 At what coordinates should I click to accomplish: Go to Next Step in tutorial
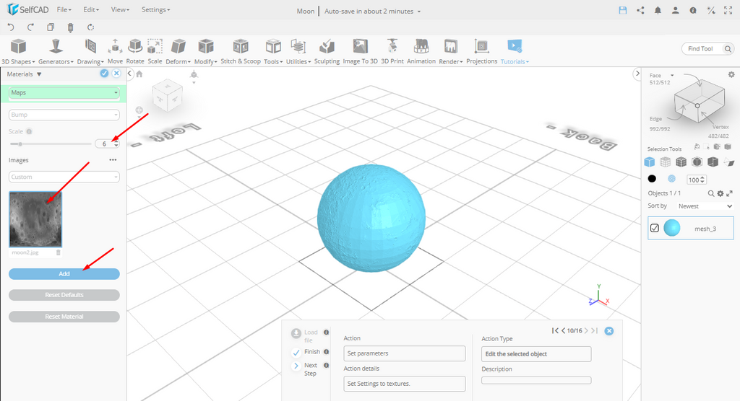tap(296, 366)
